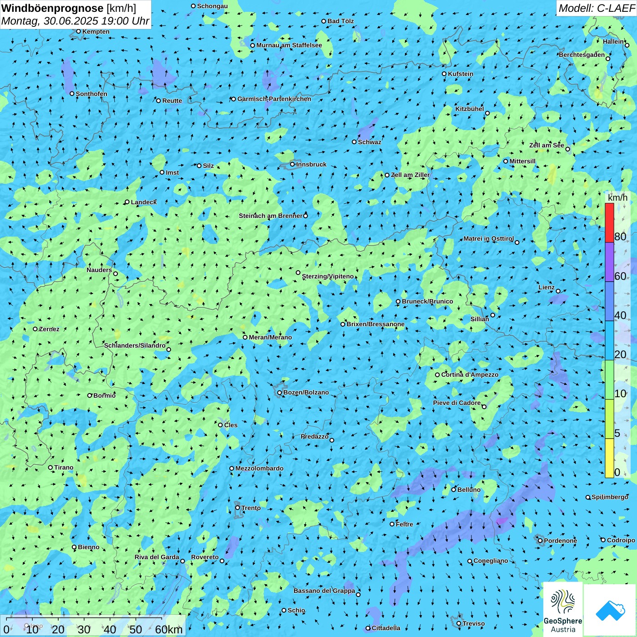Click the Bad Tölz city marker
This screenshot has height=637, width=637.
(324, 21)
